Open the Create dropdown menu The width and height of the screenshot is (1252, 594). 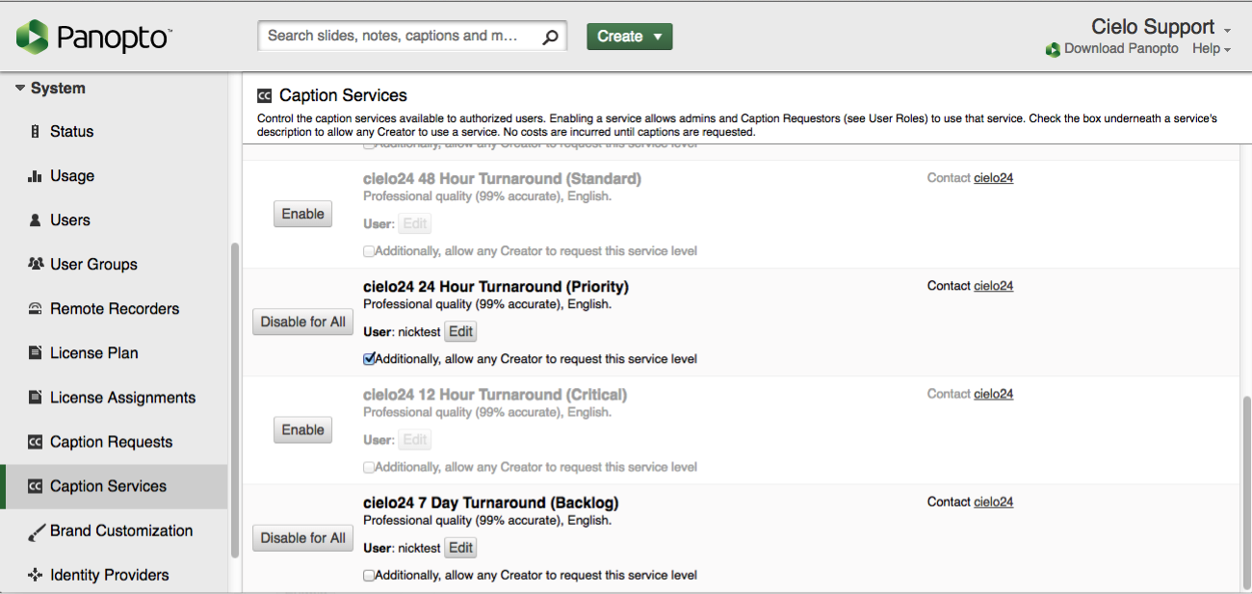[630, 37]
